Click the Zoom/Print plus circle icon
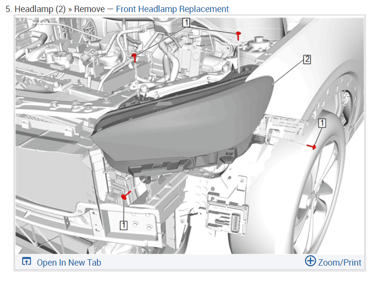This screenshot has height=281, width=377. click(x=310, y=261)
